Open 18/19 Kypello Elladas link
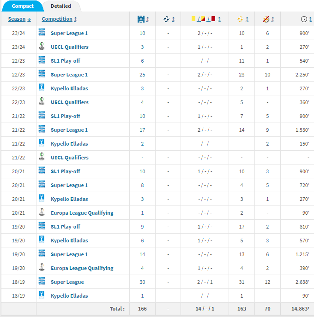 (x=69, y=295)
